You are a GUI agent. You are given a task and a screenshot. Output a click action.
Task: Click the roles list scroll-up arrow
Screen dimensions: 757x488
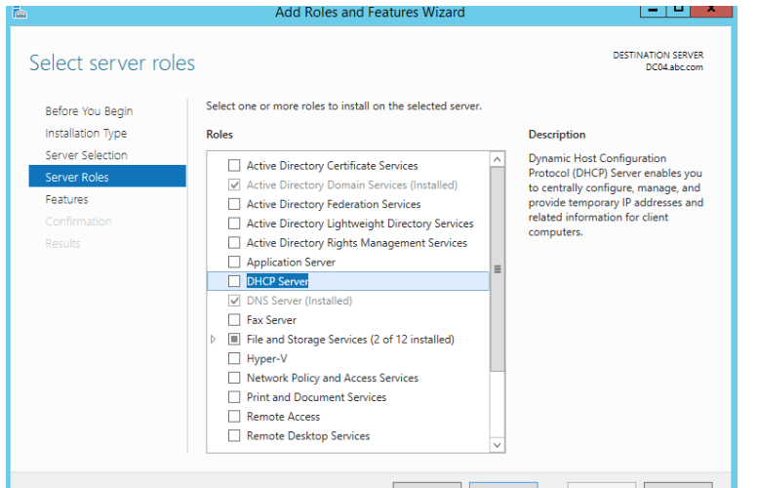tap(498, 160)
